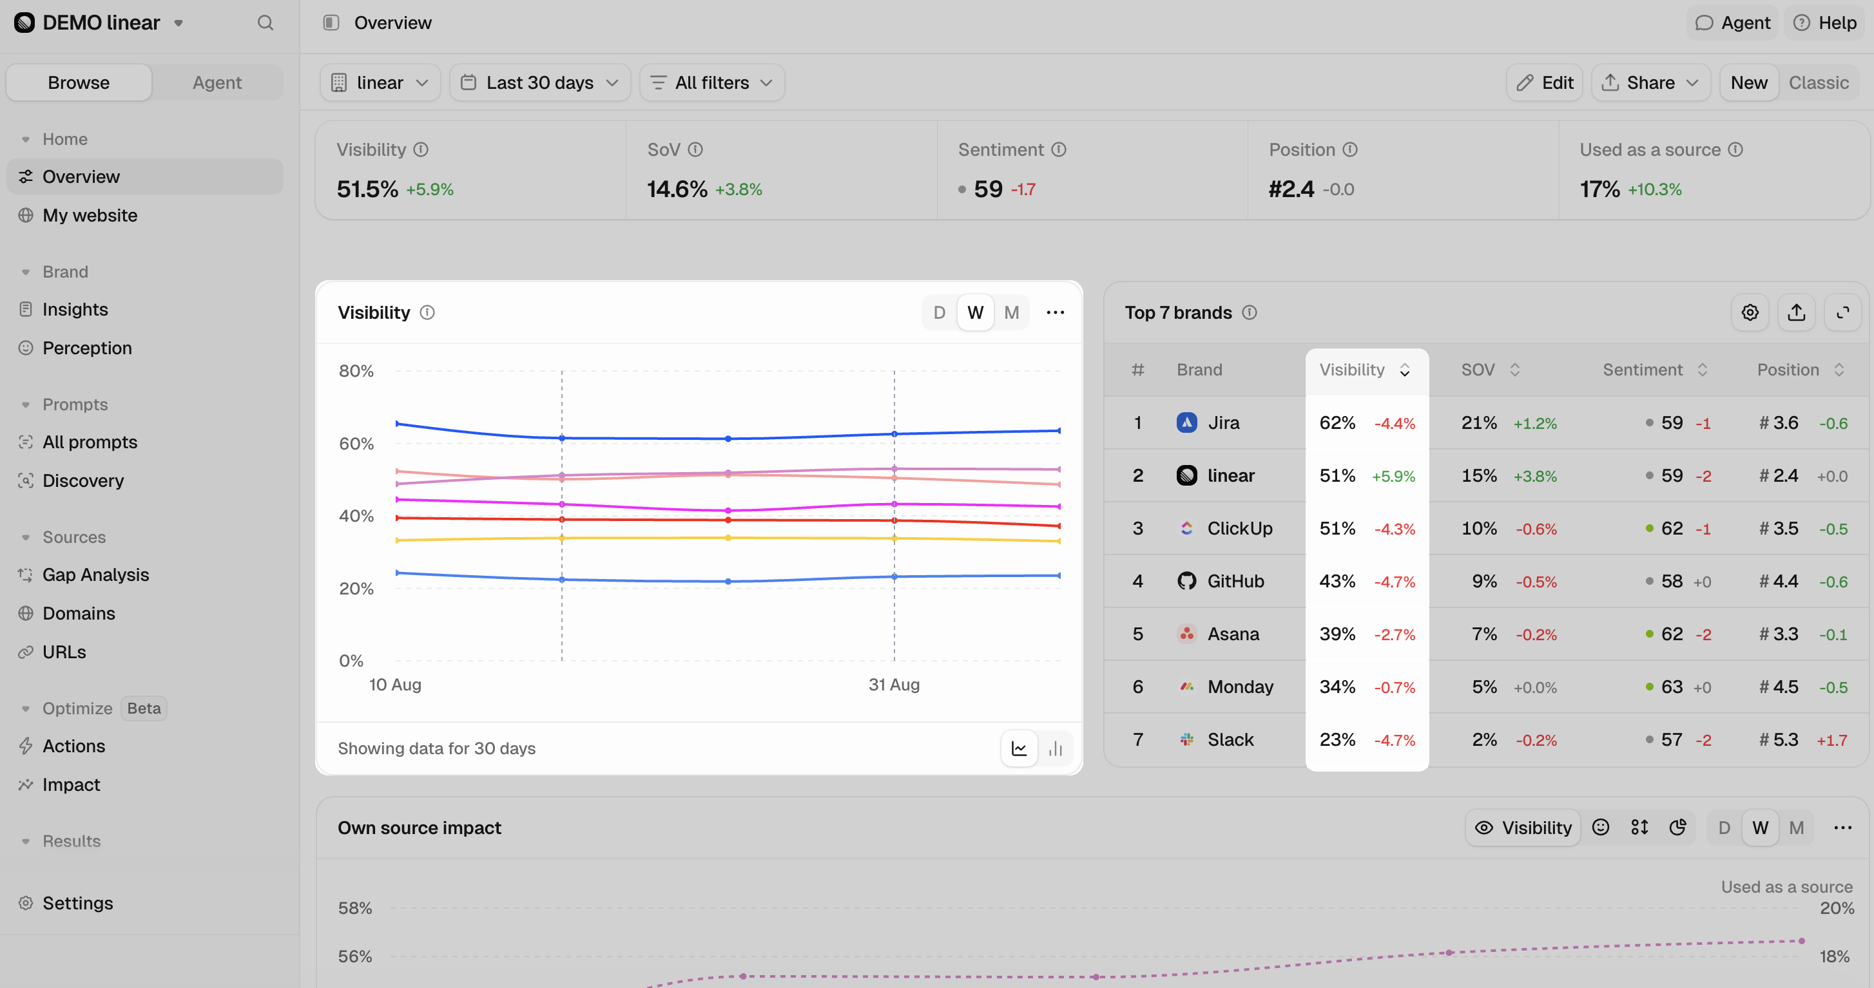Viewport: 1874px width, 988px height.
Task: Open the Last 30 days date dropdown
Action: point(540,82)
